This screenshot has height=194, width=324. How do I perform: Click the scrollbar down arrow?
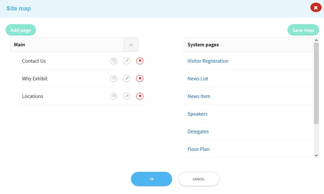tap(316, 155)
